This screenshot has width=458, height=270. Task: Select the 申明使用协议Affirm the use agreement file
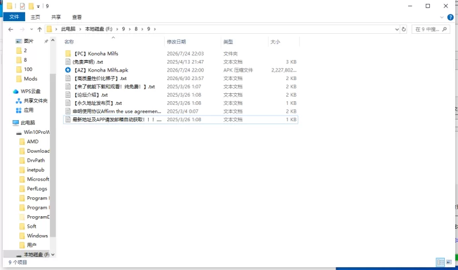point(180,111)
